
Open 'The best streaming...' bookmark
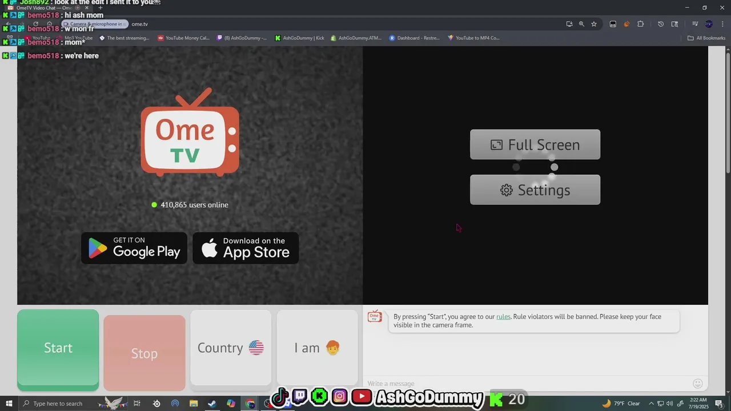[124, 38]
